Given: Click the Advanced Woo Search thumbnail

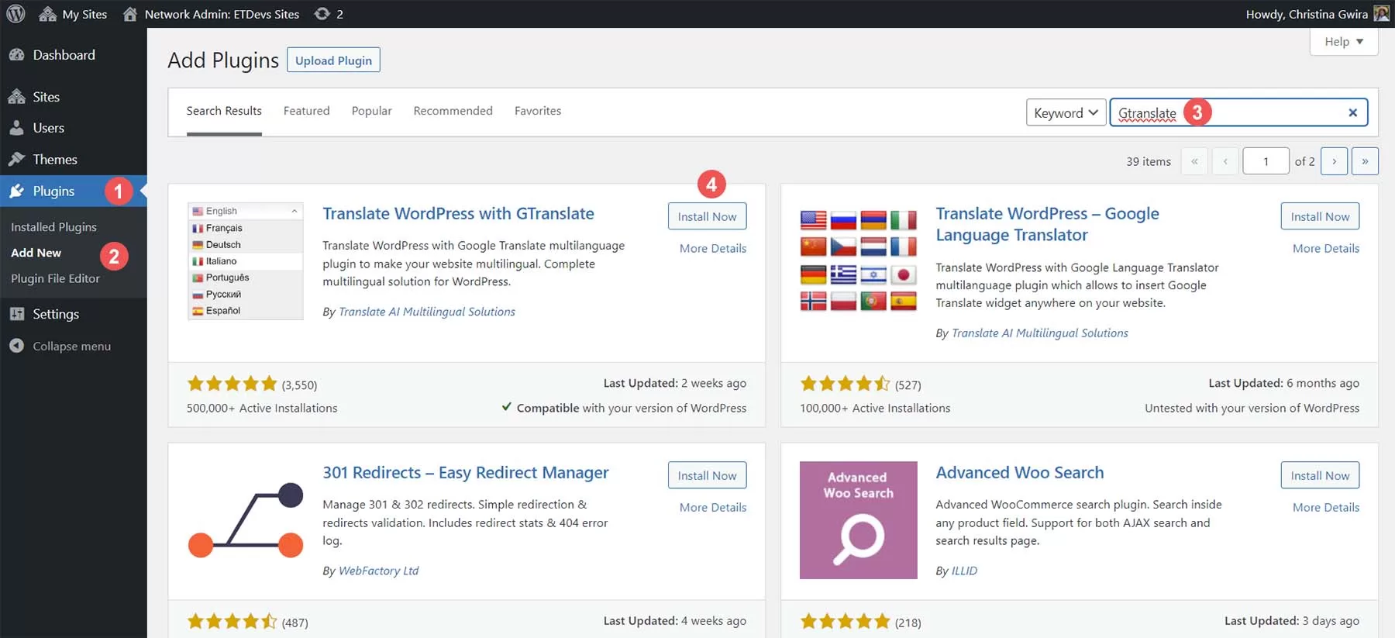Looking at the screenshot, I should [x=858, y=520].
